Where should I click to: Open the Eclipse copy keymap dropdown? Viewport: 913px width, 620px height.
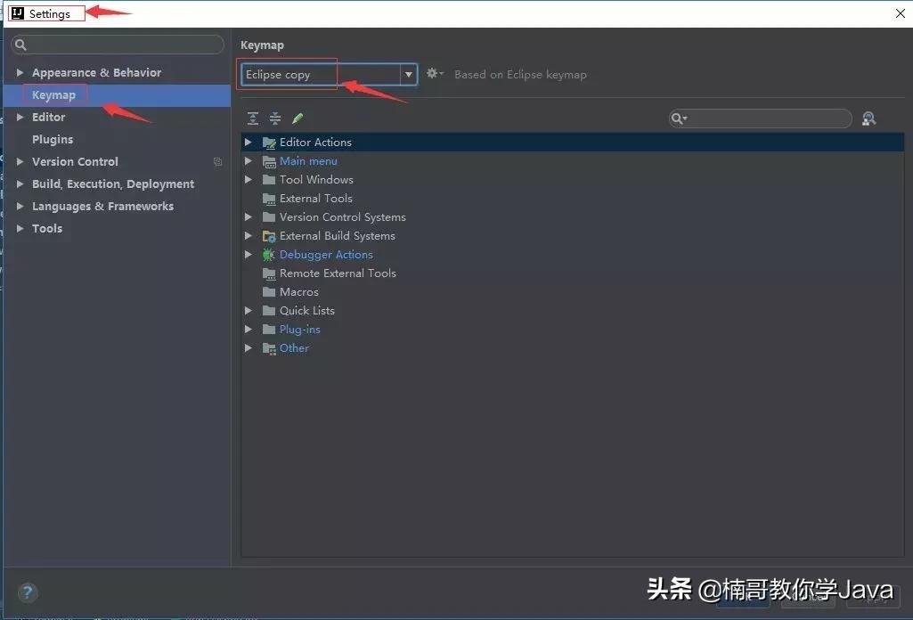tap(408, 74)
